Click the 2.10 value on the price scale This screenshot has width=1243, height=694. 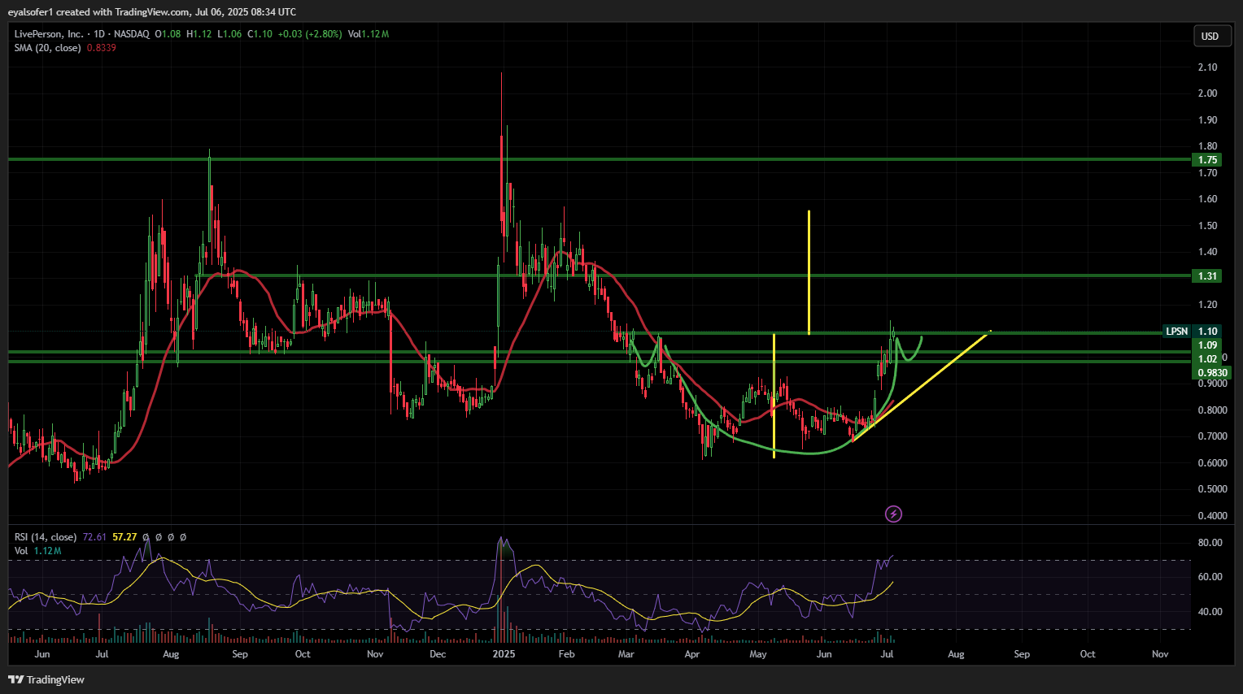tap(1207, 67)
